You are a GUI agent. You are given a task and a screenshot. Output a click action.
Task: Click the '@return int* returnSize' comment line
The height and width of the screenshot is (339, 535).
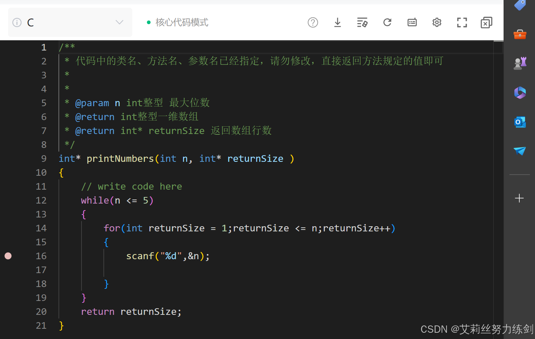coord(168,131)
